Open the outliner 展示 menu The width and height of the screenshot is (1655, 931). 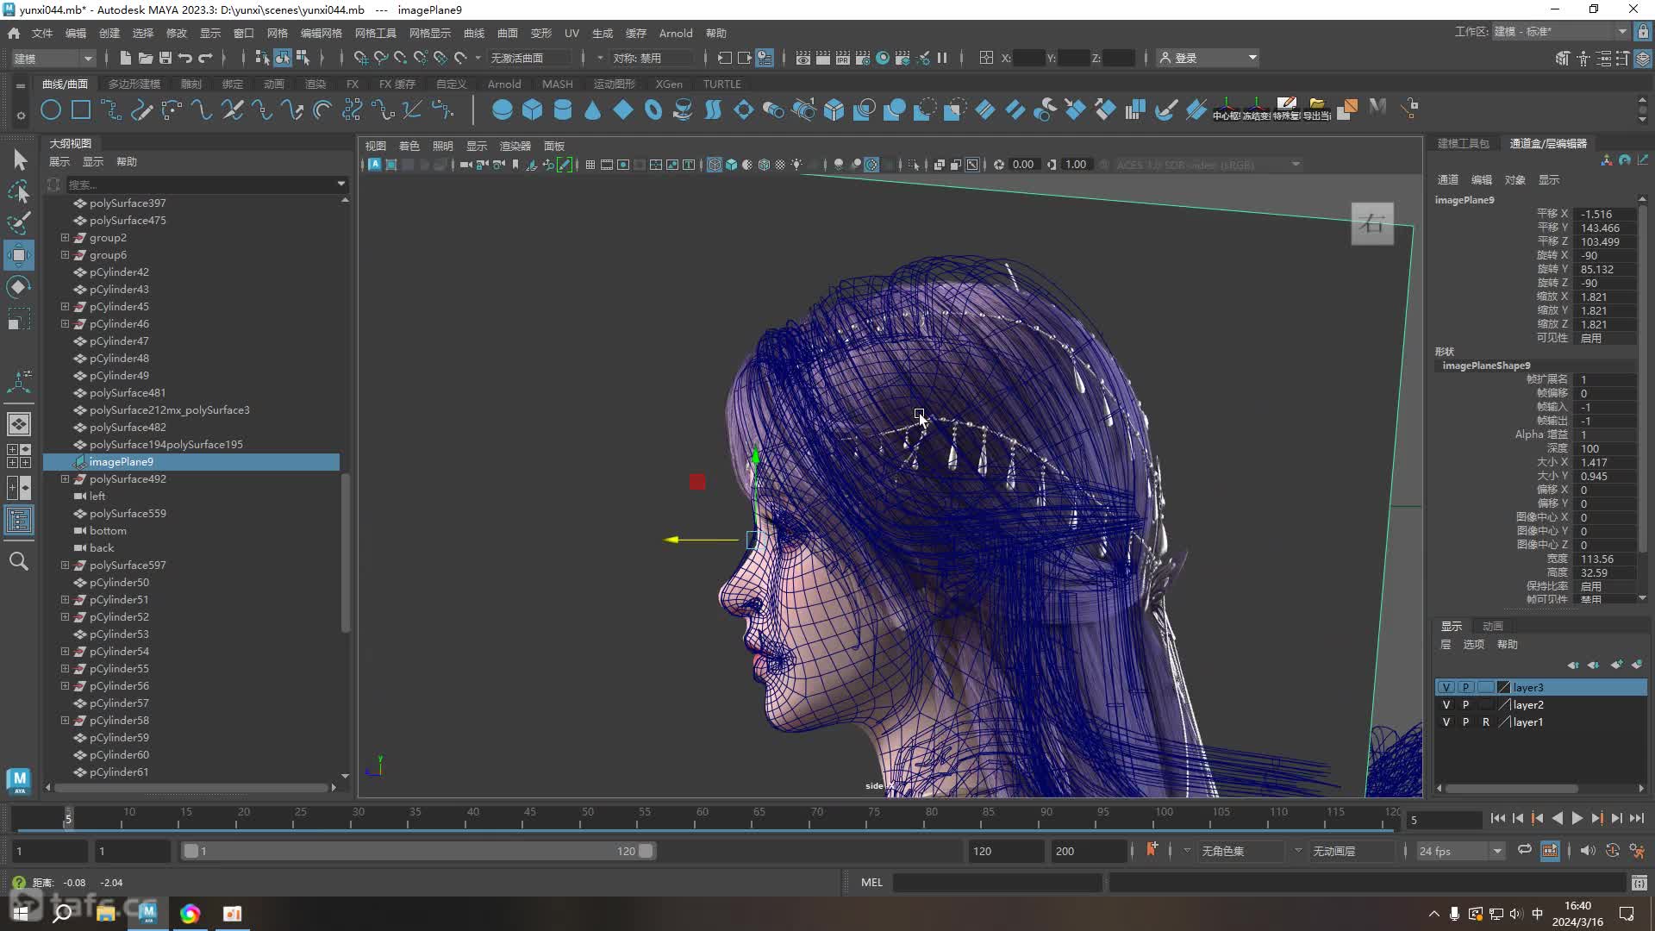[59, 161]
